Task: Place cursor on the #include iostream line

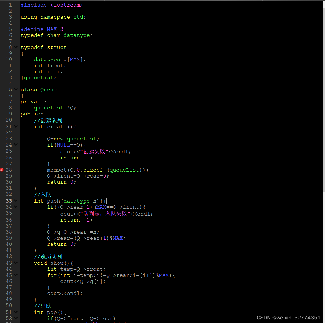Action: click(x=52, y=5)
